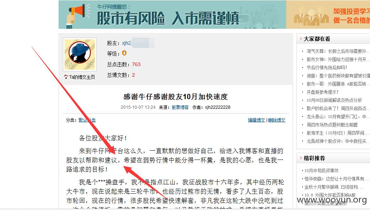This screenshot has width=370, height=210.
Task: Open 10月08日新闻解读及热点分析 article
Action: [x=334, y=100]
